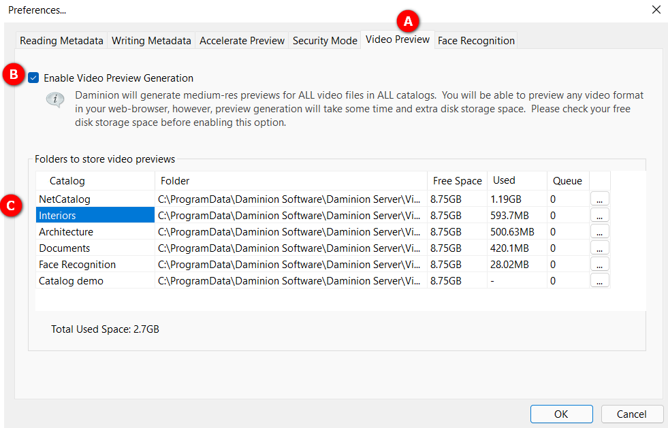This screenshot has height=428, width=668.
Task: Open folder browse button for NetCatalog
Action: [x=599, y=199]
